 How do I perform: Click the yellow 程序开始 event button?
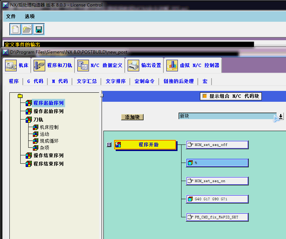(x=145, y=145)
